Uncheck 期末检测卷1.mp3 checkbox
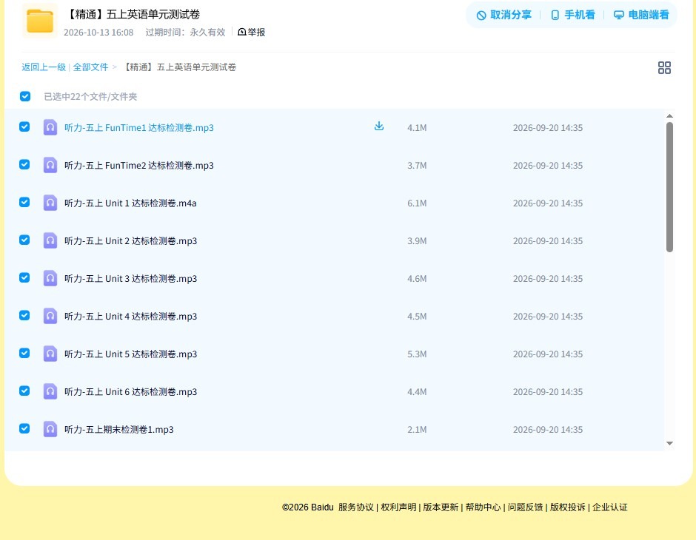This screenshot has height=540, width=696. coord(24,428)
